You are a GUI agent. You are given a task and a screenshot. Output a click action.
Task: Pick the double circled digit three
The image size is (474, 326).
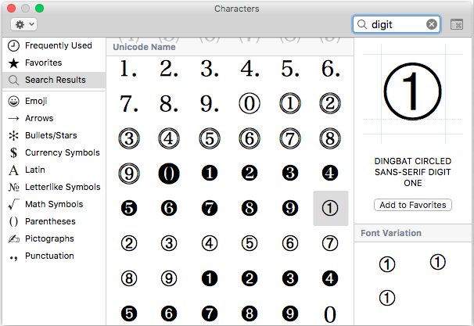[129, 138]
